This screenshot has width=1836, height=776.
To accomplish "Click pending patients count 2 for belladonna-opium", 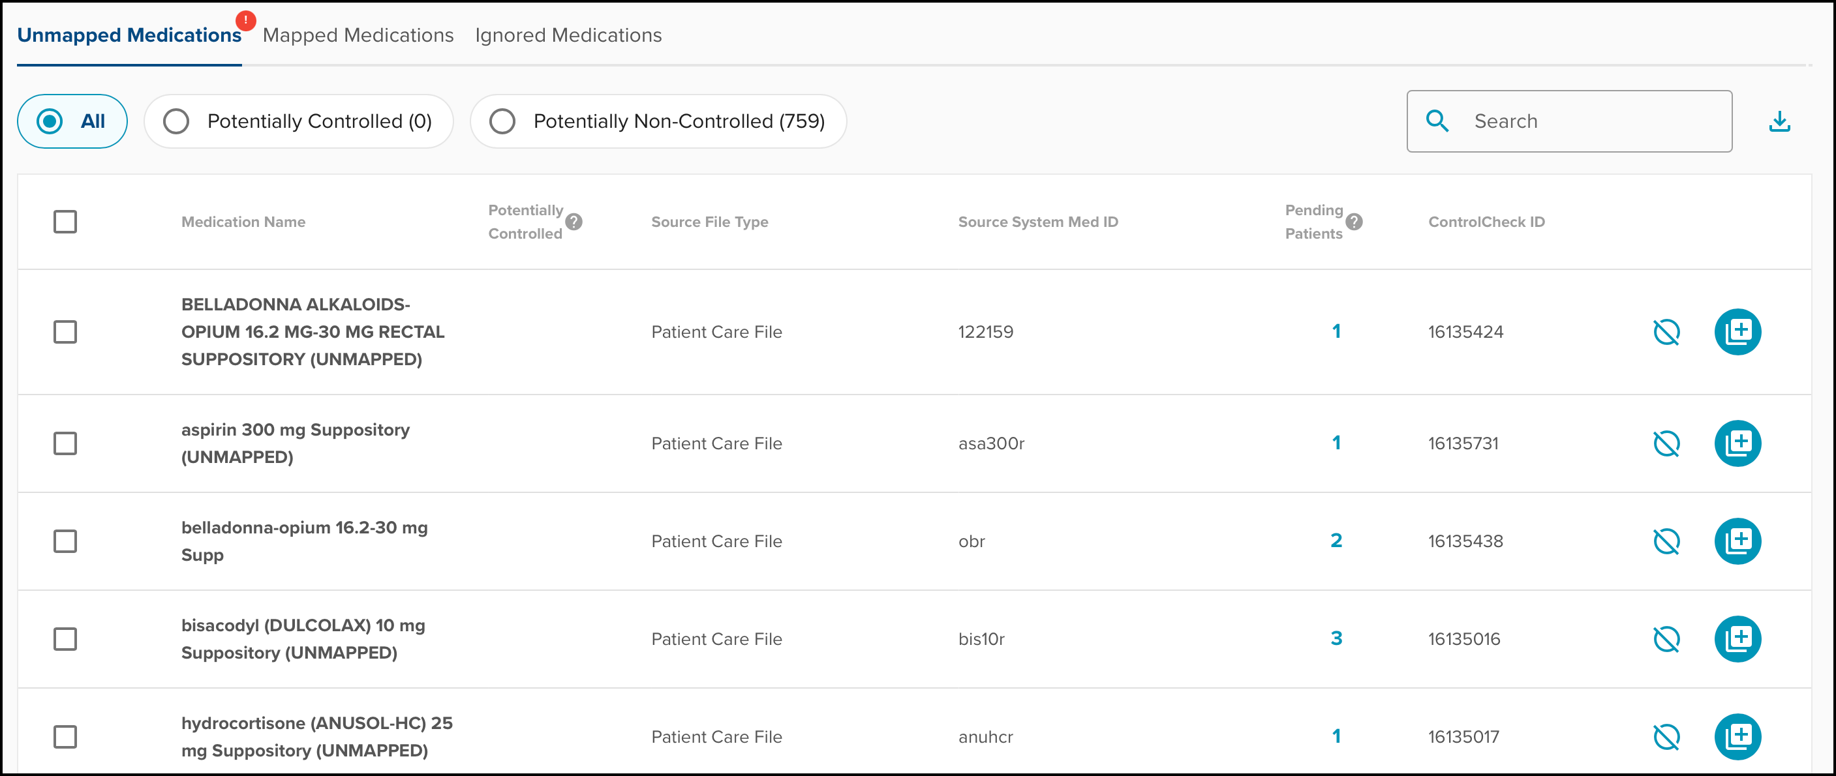I will [1336, 541].
